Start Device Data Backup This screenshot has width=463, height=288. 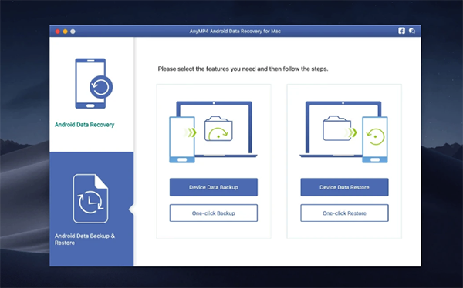coord(214,187)
